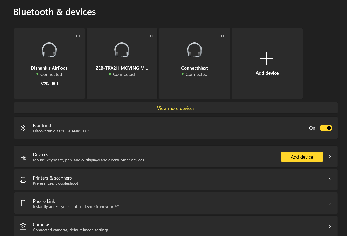Turn off Bluetooth
This screenshot has width=347, height=236.
[x=326, y=128]
